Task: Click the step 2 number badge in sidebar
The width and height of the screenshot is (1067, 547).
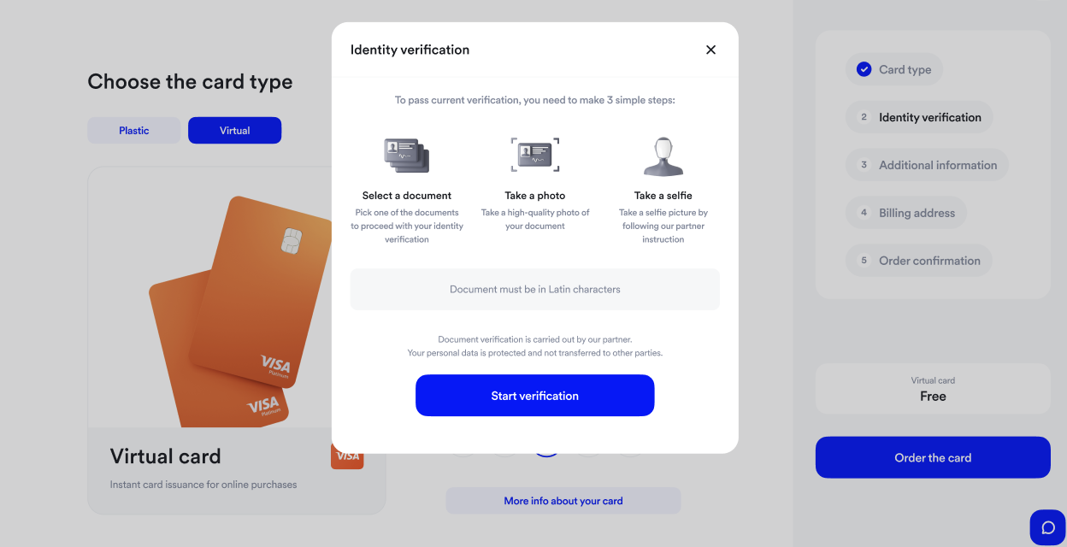Action: [863, 117]
